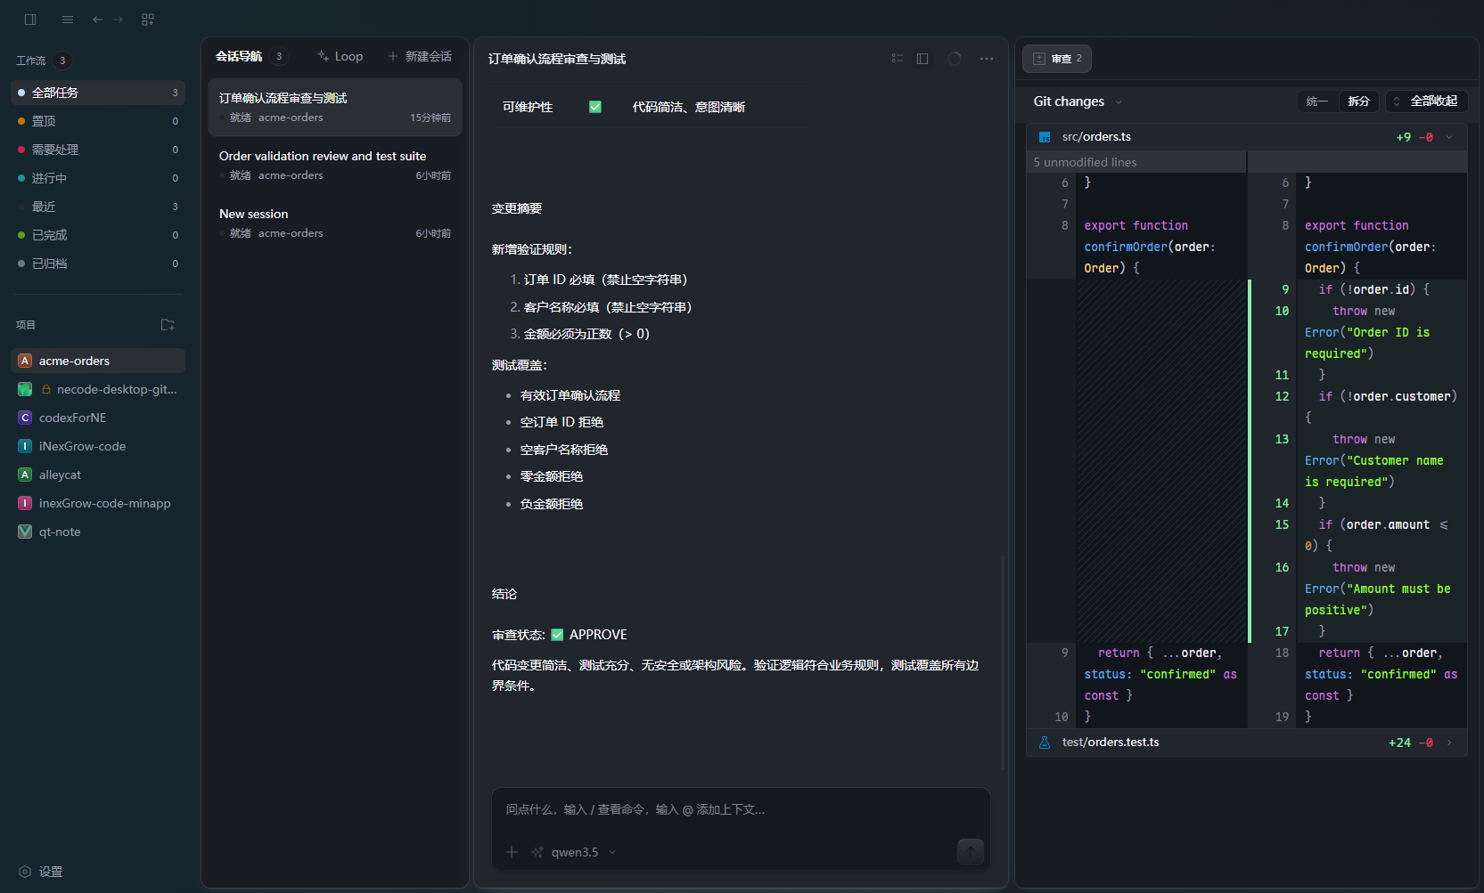The width and height of the screenshot is (1484, 893).
Task: Collapse the src/orders.ts file chevron
Action: 1449,137
